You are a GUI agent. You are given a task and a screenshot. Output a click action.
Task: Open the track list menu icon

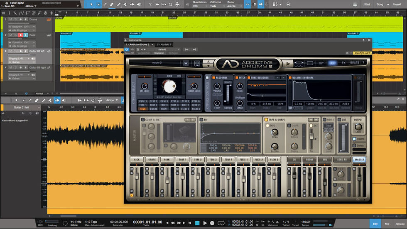(x=3, y=13)
